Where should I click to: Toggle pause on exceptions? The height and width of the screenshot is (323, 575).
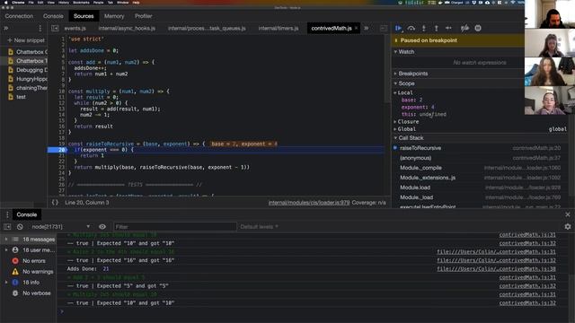coord(478,28)
